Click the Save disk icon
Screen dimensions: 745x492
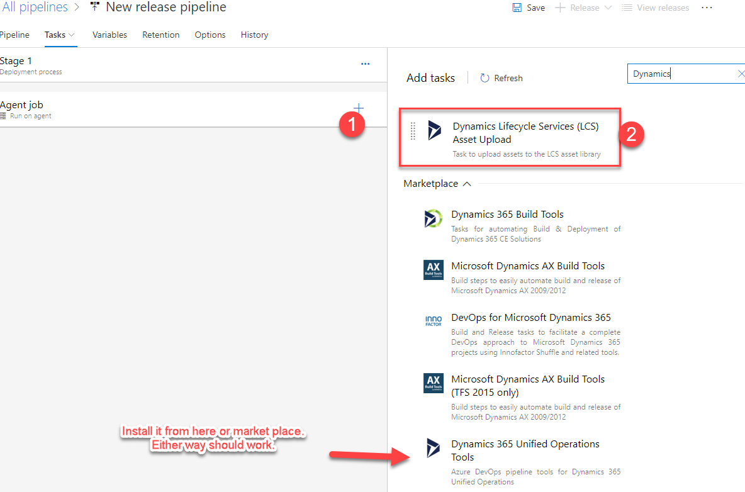coord(517,8)
